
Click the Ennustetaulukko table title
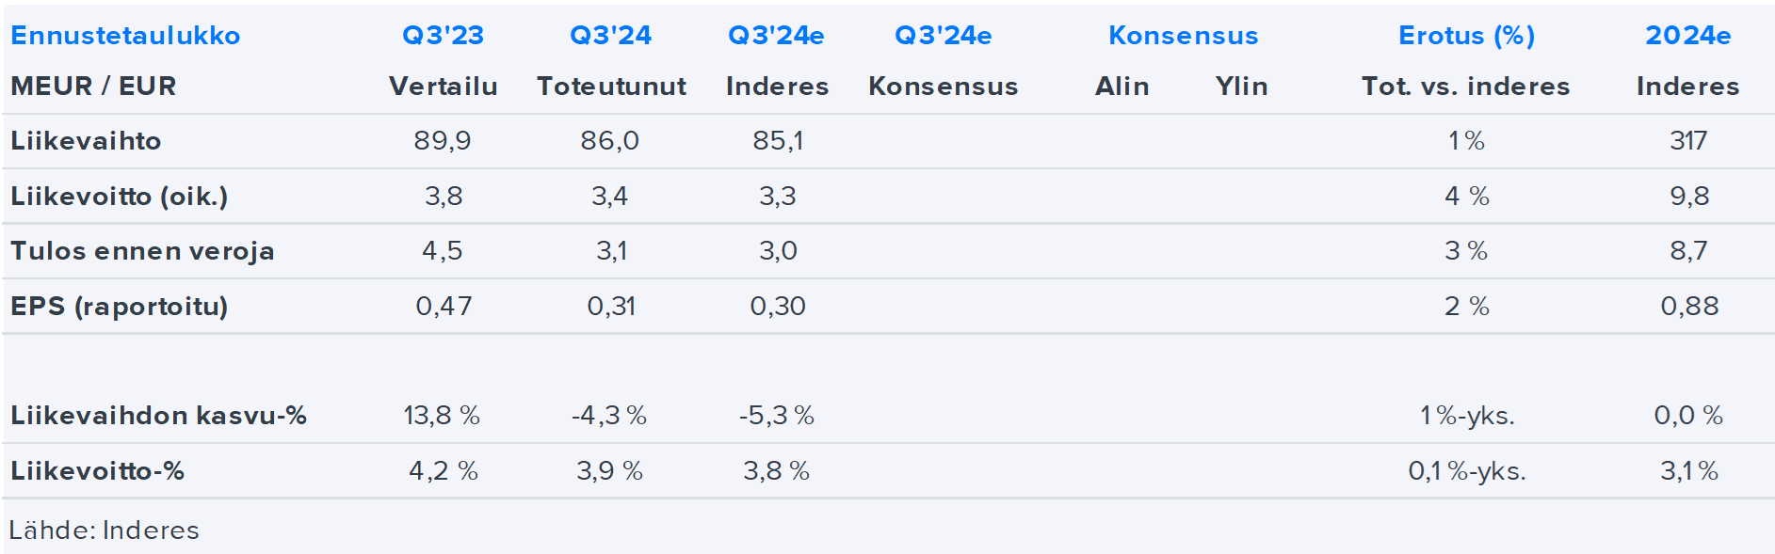pos(125,36)
